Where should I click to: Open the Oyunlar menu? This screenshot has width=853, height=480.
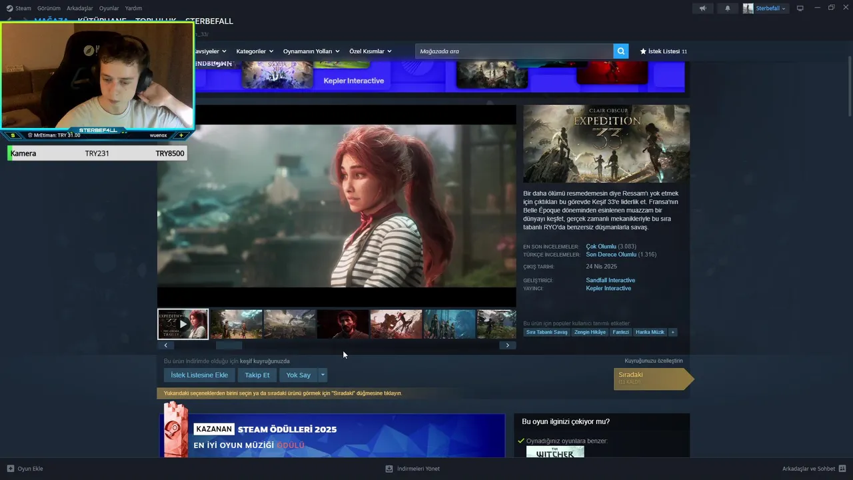click(109, 8)
